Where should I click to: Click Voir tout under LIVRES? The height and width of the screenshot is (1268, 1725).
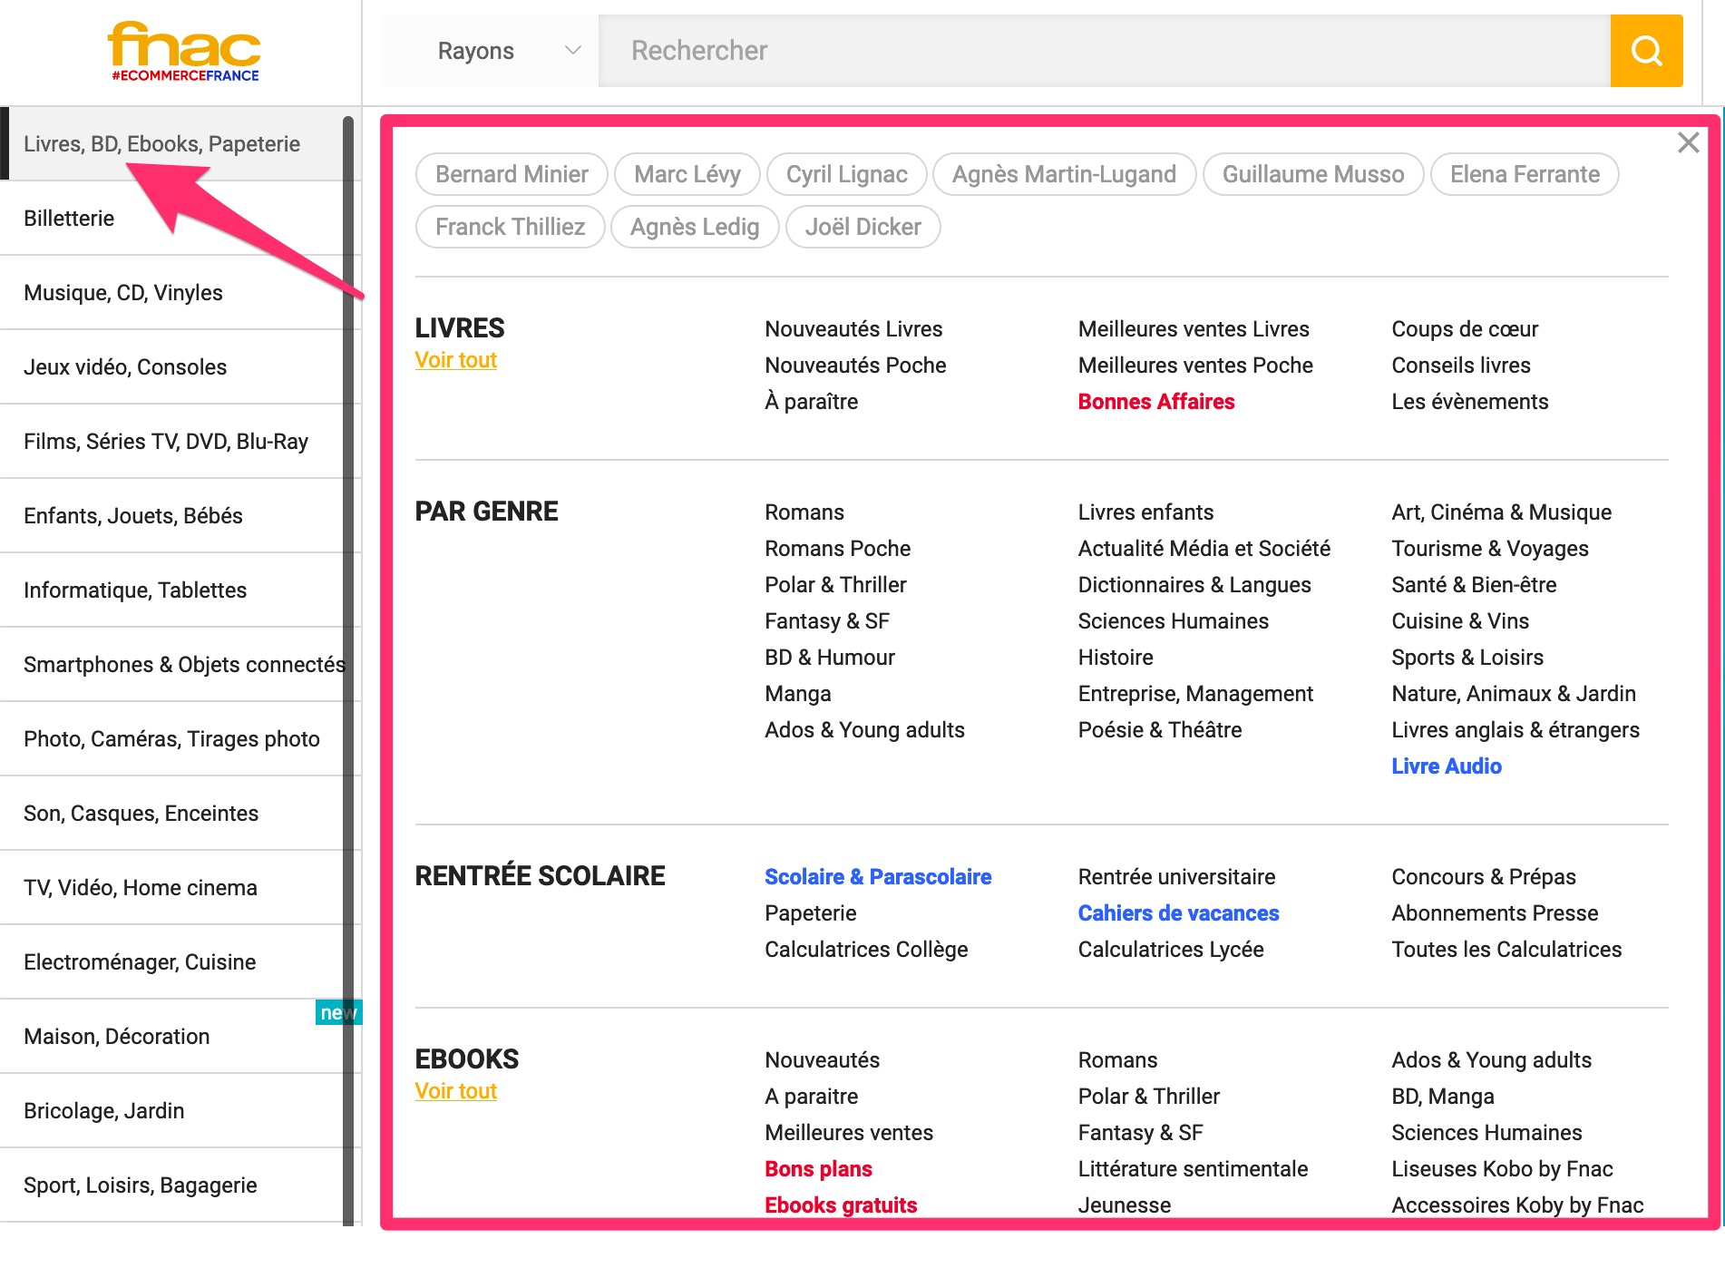click(455, 360)
